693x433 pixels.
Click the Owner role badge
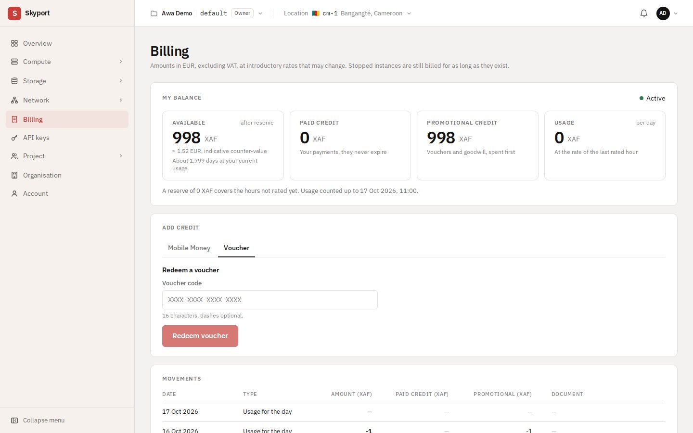pyautogui.click(x=243, y=13)
